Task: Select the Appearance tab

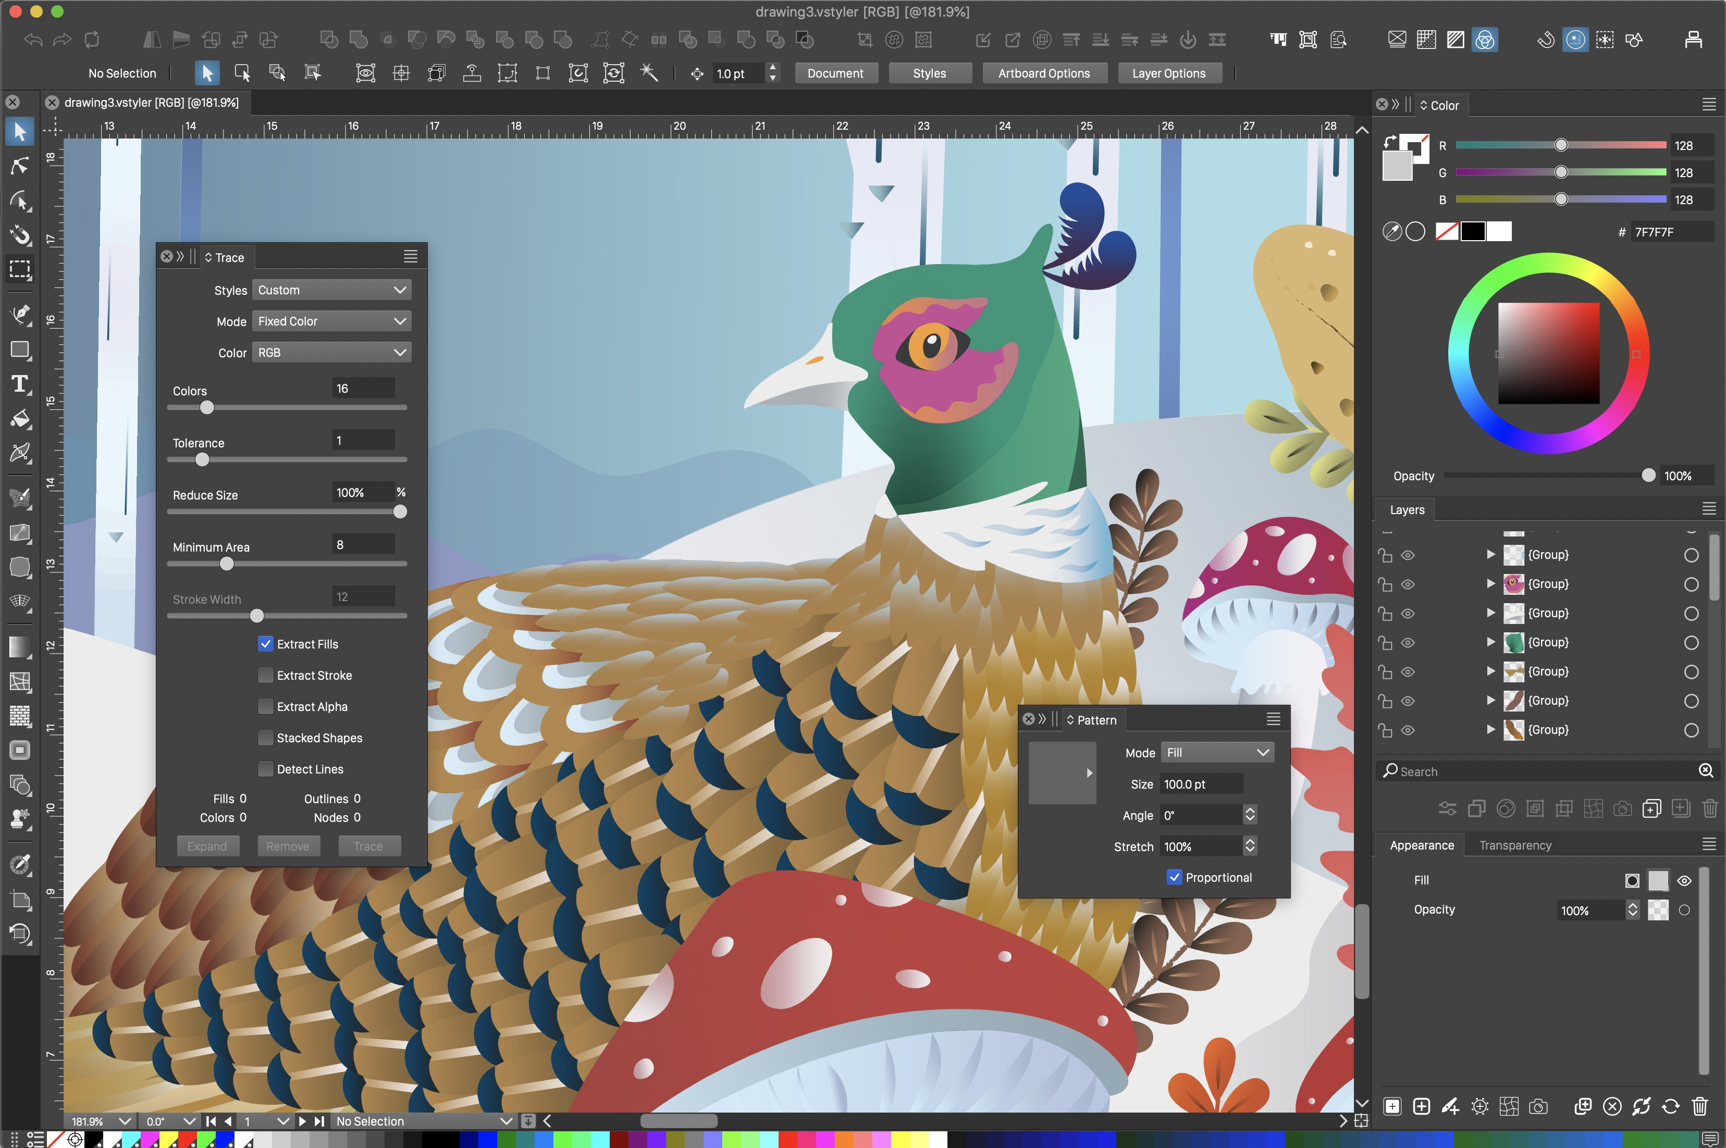Action: click(1421, 845)
